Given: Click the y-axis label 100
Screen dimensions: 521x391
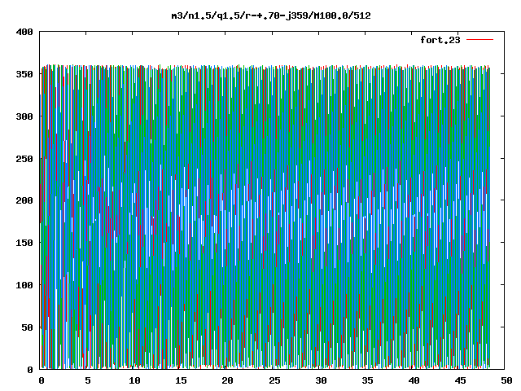Looking at the screenshot, I should tap(24, 285).
